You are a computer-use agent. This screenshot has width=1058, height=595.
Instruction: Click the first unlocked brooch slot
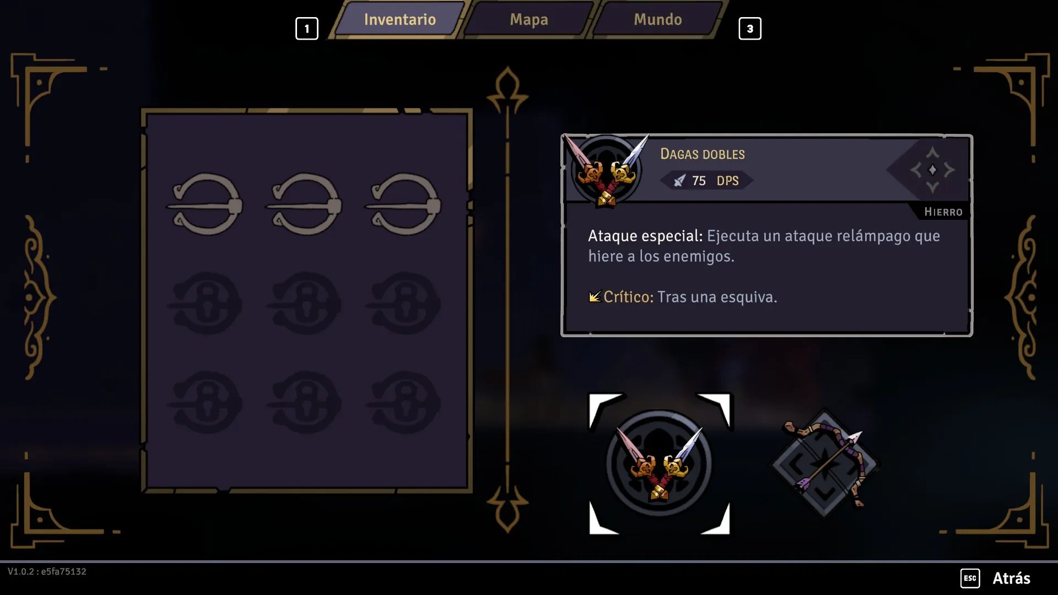[x=205, y=204]
